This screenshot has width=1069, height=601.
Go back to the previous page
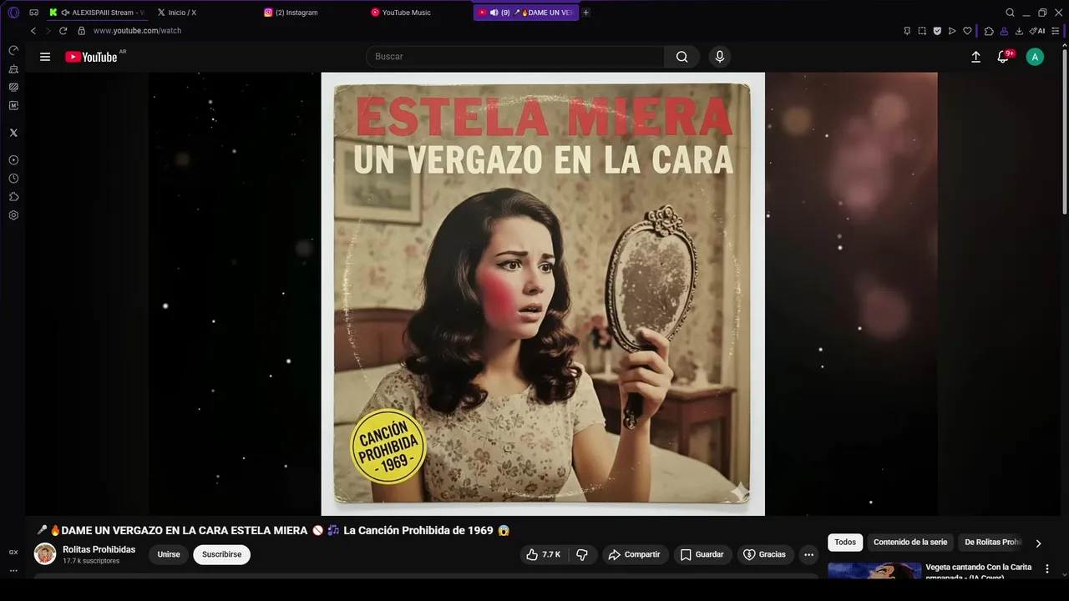click(33, 31)
